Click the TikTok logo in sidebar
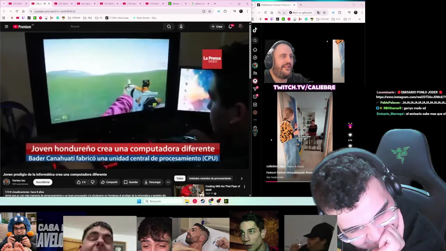Viewport: 446px width, 251px height. click(x=255, y=30)
